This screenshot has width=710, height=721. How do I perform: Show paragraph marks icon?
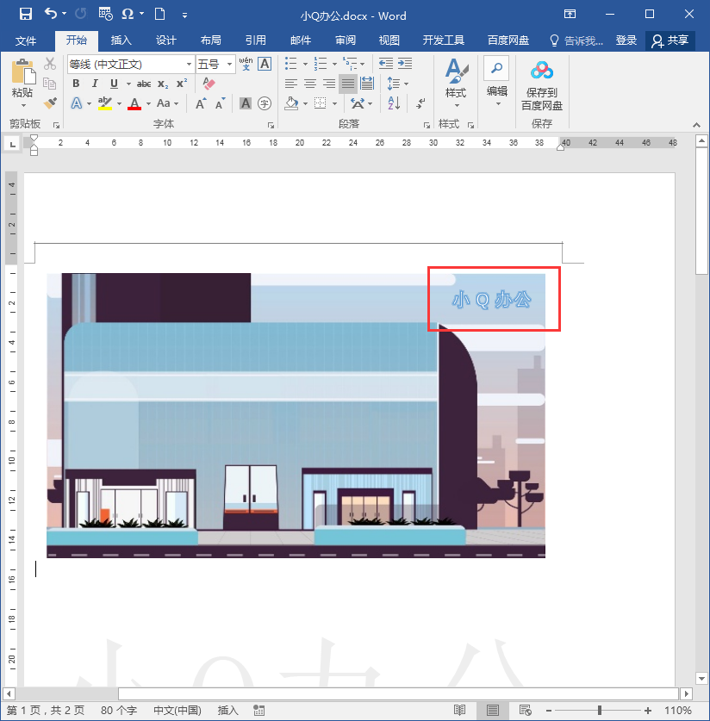420,103
